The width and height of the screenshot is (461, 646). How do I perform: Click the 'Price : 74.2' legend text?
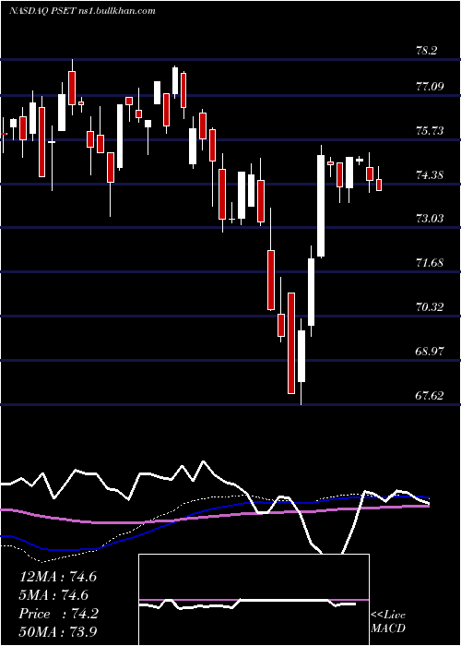(x=58, y=614)
